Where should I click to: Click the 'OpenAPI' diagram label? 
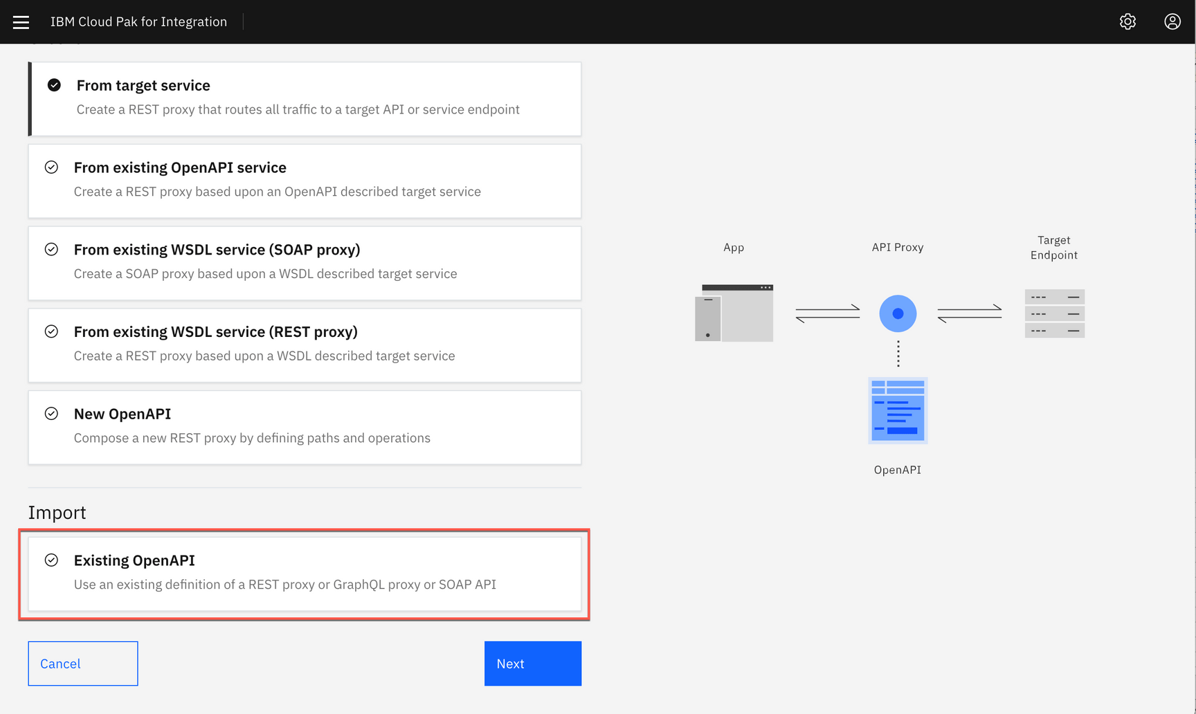pos(898,470)
